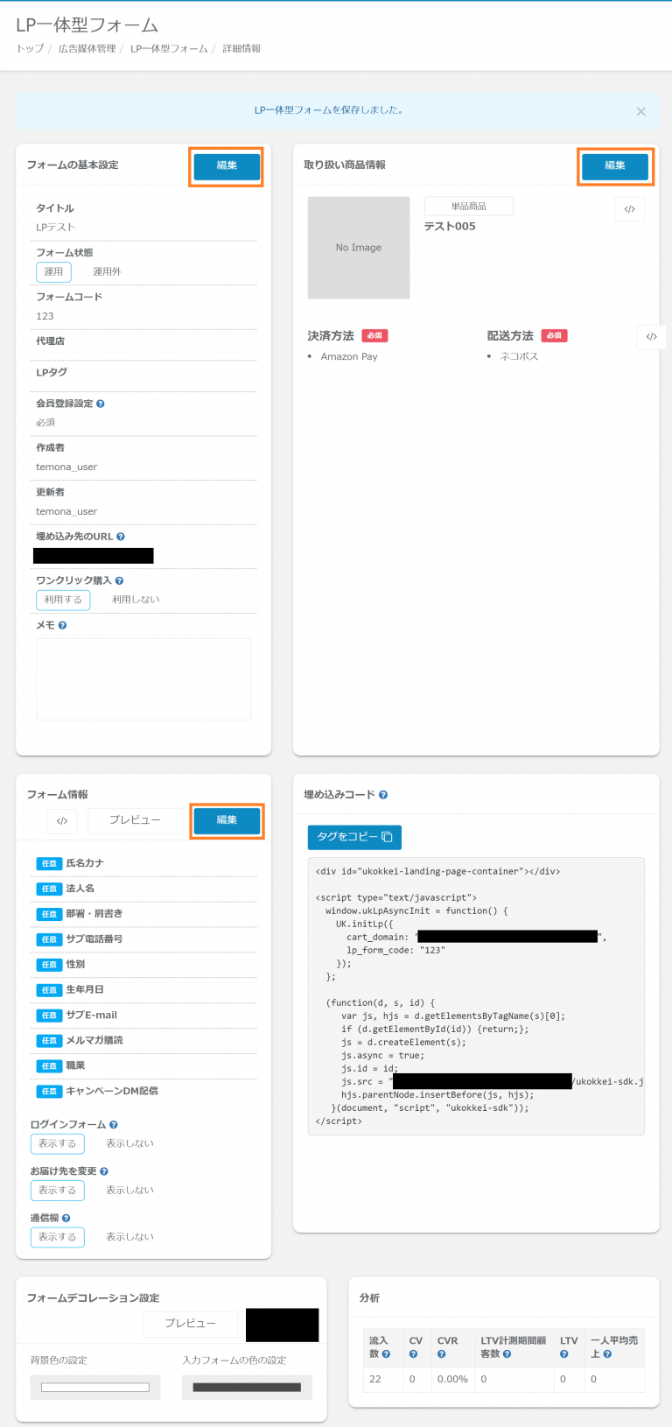Go to 広告媒体管理 in breadcrumb
Viewport: 672px width, 1427px height.
(87, 49)
